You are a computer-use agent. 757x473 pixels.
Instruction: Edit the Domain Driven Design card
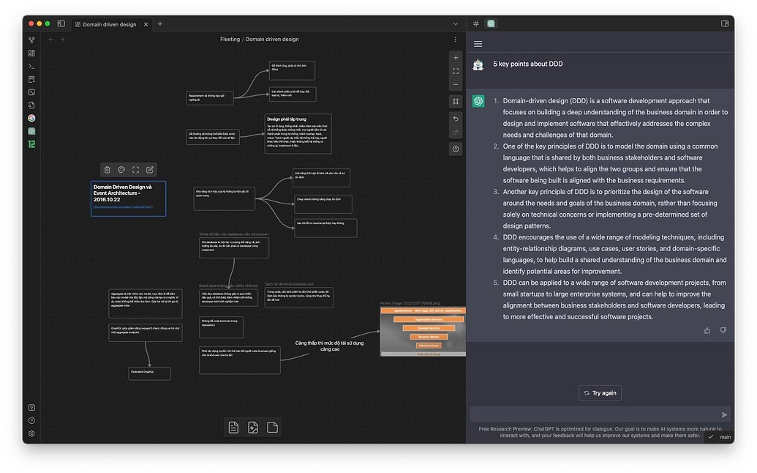click(150, 169)
